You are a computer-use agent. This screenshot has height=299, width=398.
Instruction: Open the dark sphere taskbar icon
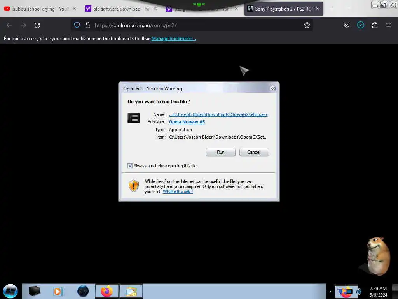83,291
